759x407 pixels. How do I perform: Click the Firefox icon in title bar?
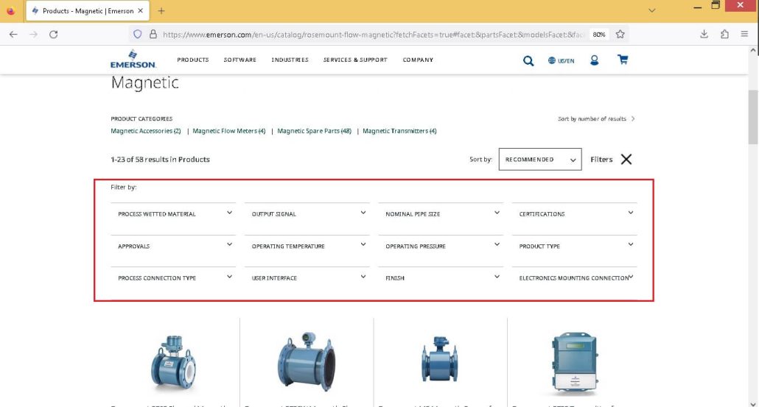point(10,10)
